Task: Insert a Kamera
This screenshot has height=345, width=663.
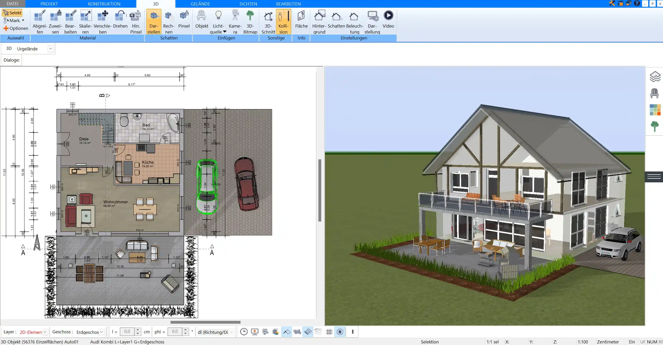Action: tap(235, 22)
